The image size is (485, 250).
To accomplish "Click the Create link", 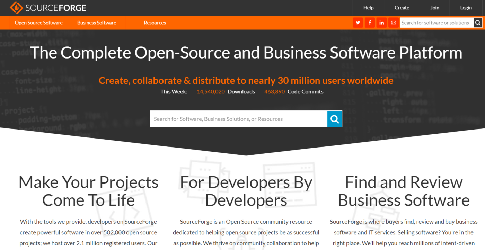I will tap(402, 8).
